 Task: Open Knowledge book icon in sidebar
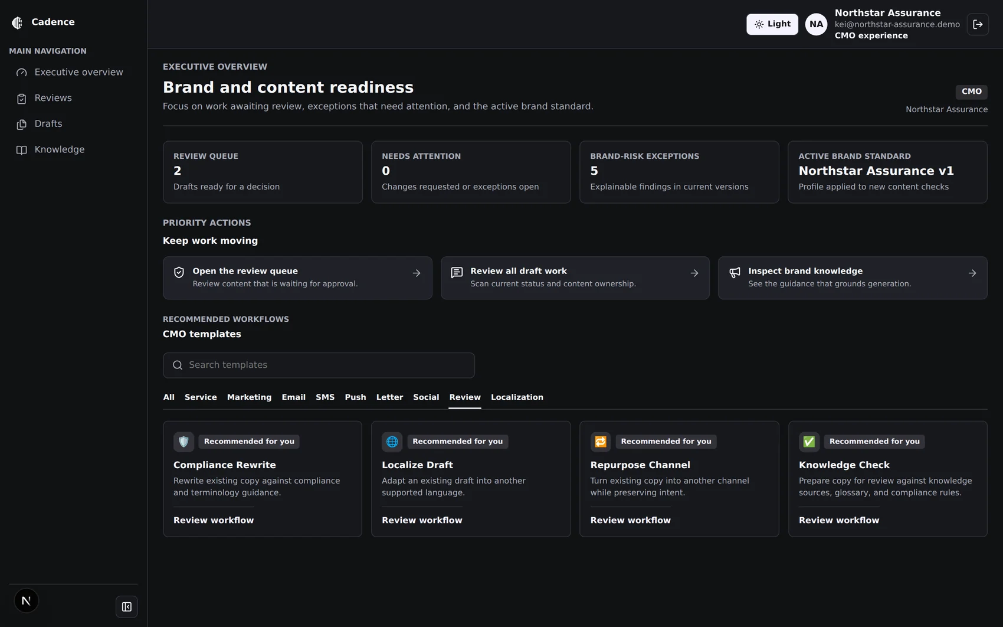(22, 150)
